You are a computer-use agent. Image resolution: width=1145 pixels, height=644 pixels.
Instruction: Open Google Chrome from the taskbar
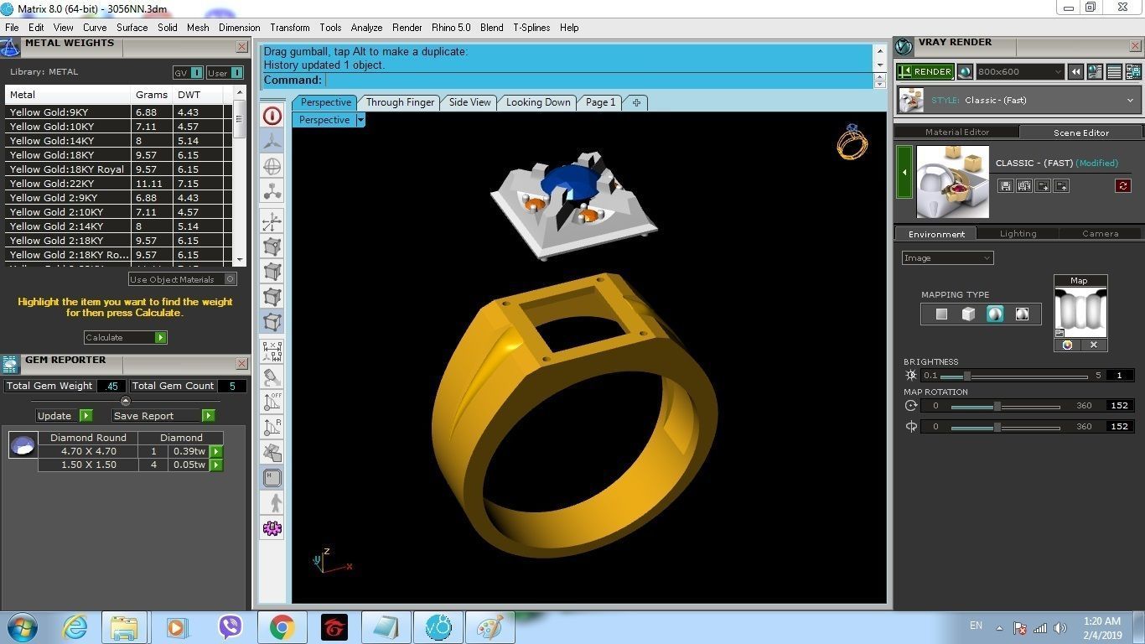tap(282, 627)
